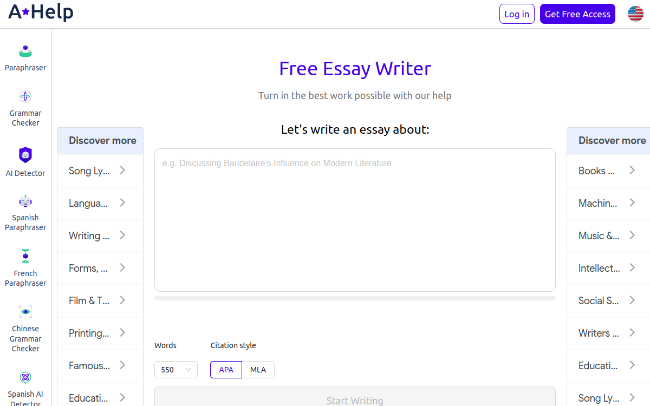Expand the Forms, ... category chevron
Viewport: 650px width, 406px height.
coord(122,267)
